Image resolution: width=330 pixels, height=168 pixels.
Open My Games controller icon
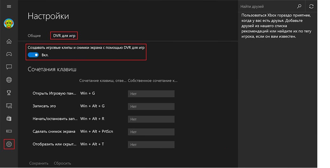click(x=9, y=54)
